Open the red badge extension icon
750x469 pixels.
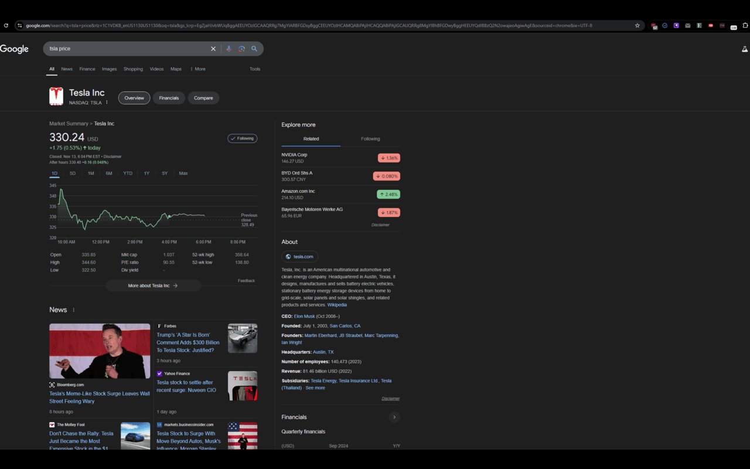[x=711, y=26]
